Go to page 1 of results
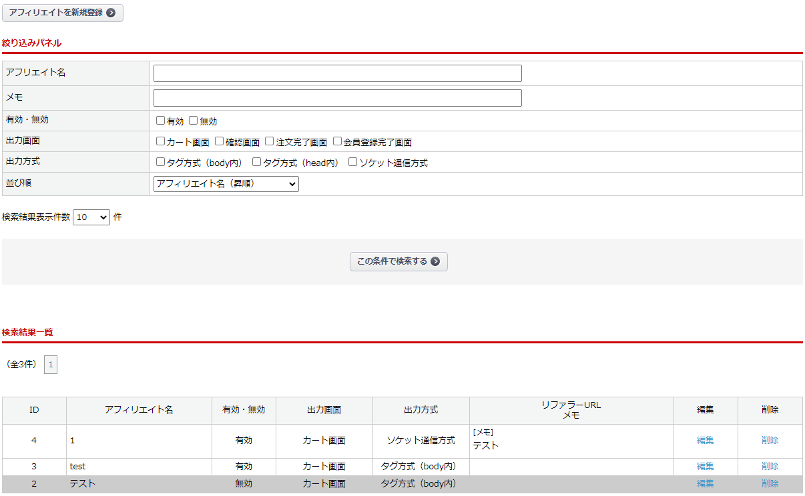Viewport: 805px width, 496px height. pyautogui.click(x=51, y=365)
